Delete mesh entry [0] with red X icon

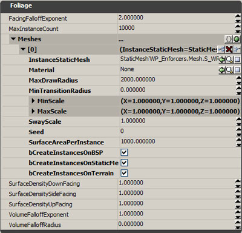[229, 49]
